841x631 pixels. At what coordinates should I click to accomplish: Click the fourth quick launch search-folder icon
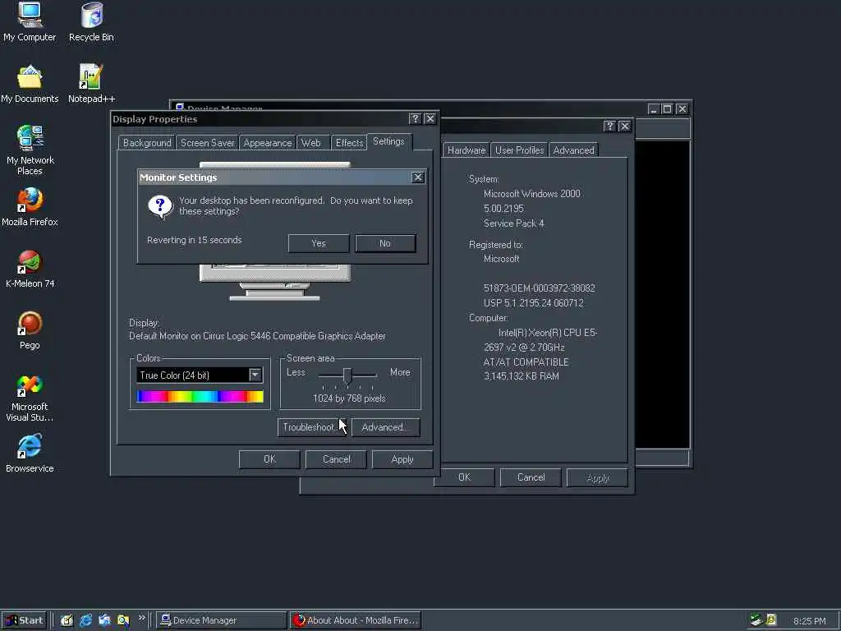pyautogui.click(x=123, y=620)
